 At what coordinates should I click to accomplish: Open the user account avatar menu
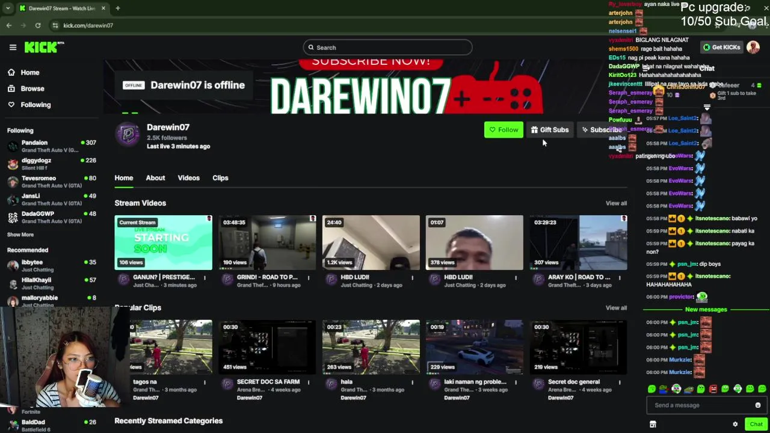click(x=753, y=47)
